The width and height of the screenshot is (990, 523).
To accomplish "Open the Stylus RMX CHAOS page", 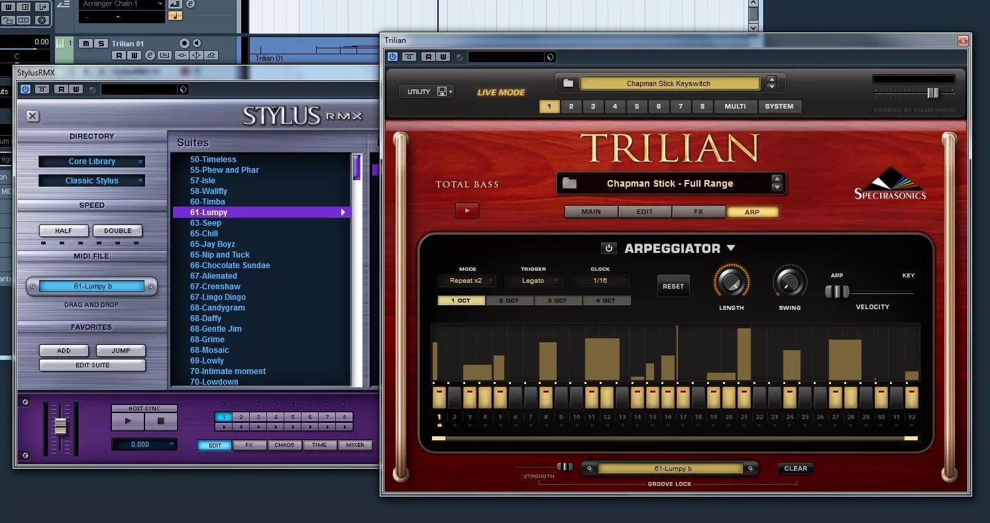I will coord(284,445).
